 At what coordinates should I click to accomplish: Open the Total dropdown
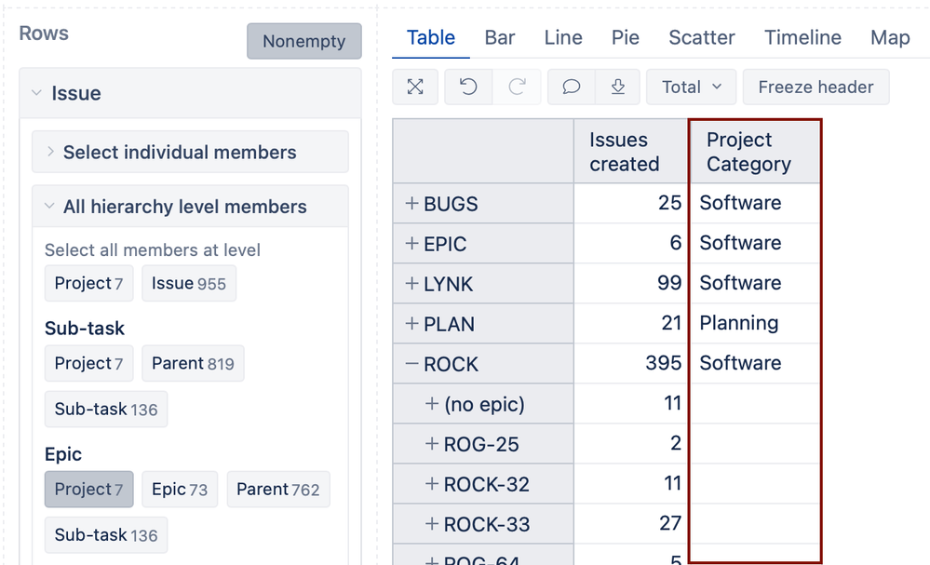[691, 87]
